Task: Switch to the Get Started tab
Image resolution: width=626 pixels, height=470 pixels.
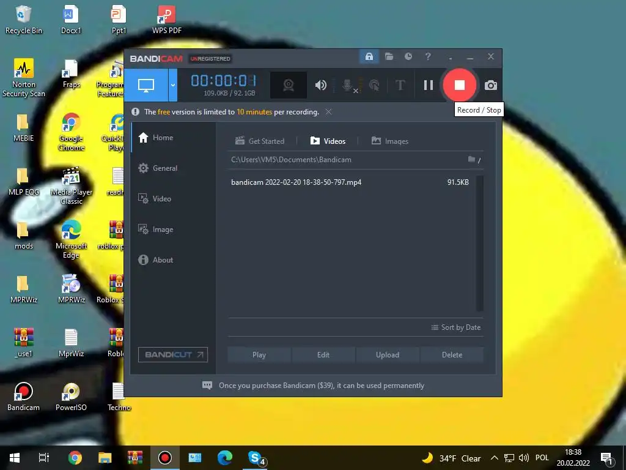Action: tap(260, 141)
